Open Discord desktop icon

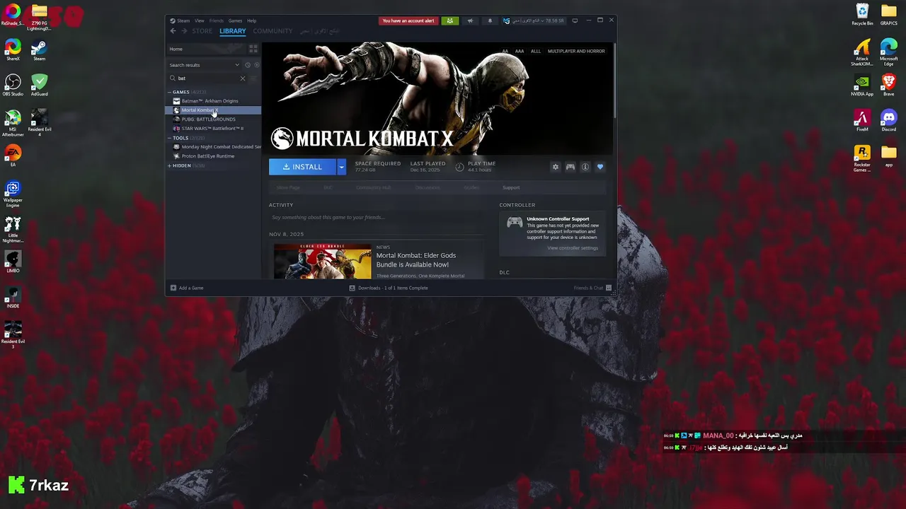[x=889, y=120]
